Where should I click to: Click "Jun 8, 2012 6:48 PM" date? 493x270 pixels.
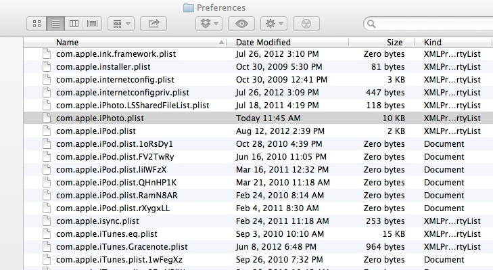pyautogui.click(x=276, y=247)
